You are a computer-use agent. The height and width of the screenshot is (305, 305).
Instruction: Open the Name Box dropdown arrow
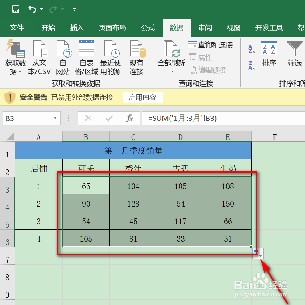[x=55, y=119]
